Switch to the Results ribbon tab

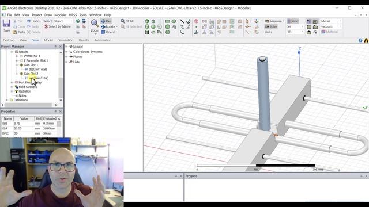point(84,40)
